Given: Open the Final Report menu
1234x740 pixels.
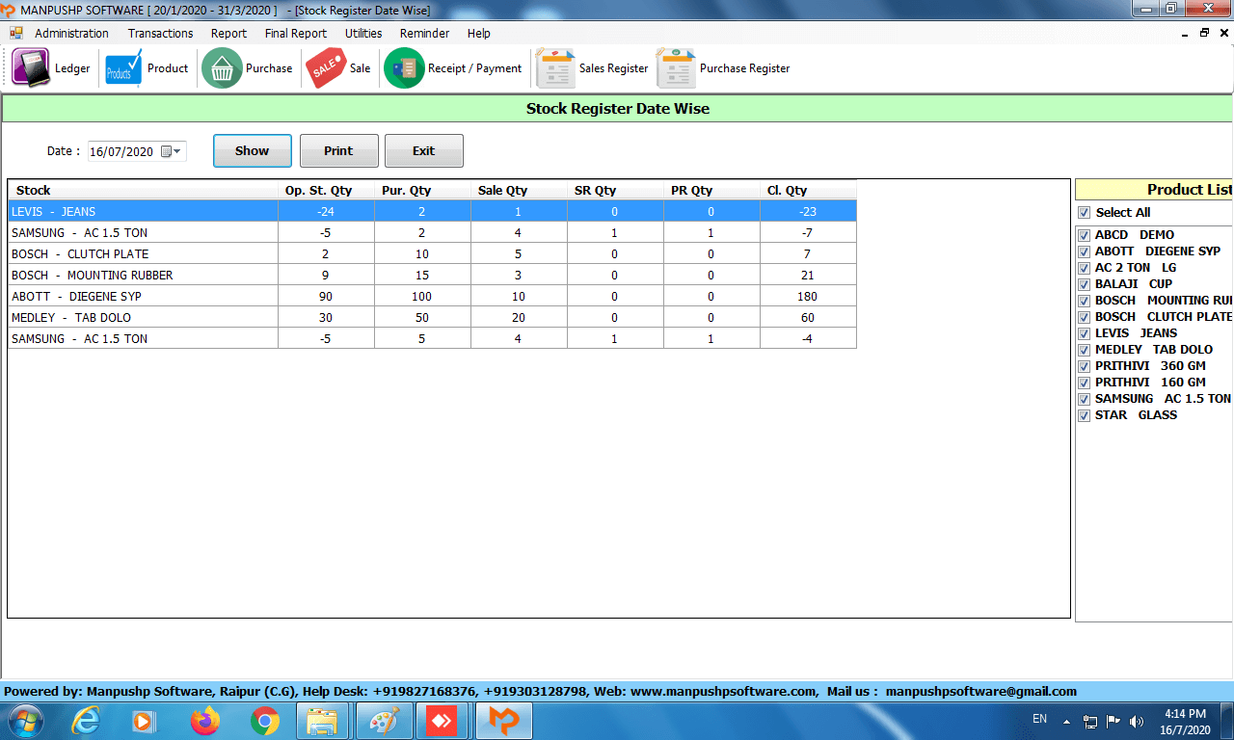Looking at the screenshot, I should tap(296, 33).
